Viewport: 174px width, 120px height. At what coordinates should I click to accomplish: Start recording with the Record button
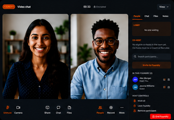[x=111, y=109]
